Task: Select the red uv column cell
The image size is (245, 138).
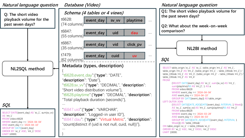Action: [134, 56]
